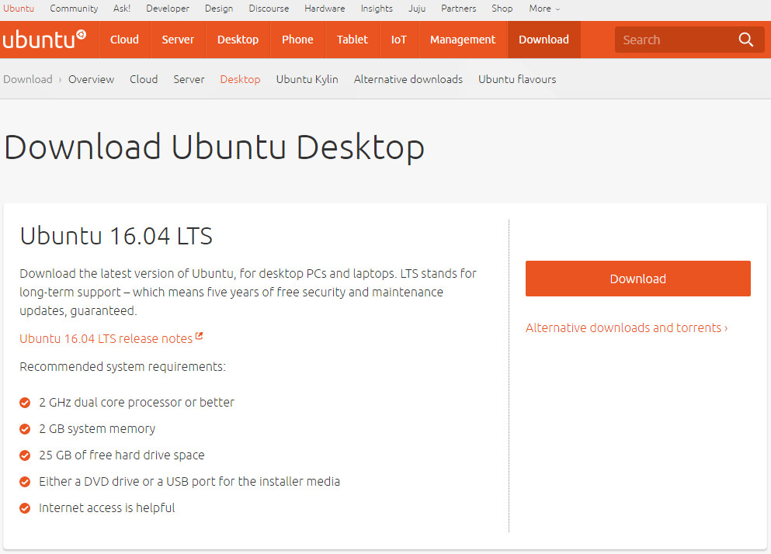Image resolution: width=771 pixels, height=554 pixels.
Task: Click the checkmark icon beside Internet access
Action: click(25, 508)
